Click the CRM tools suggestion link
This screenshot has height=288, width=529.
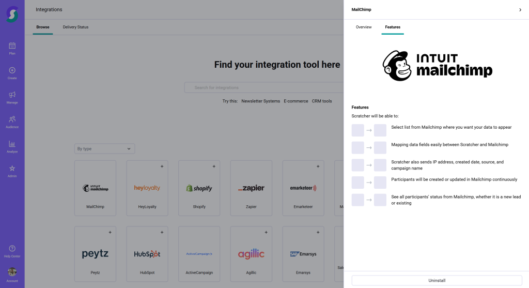[322, 101]
